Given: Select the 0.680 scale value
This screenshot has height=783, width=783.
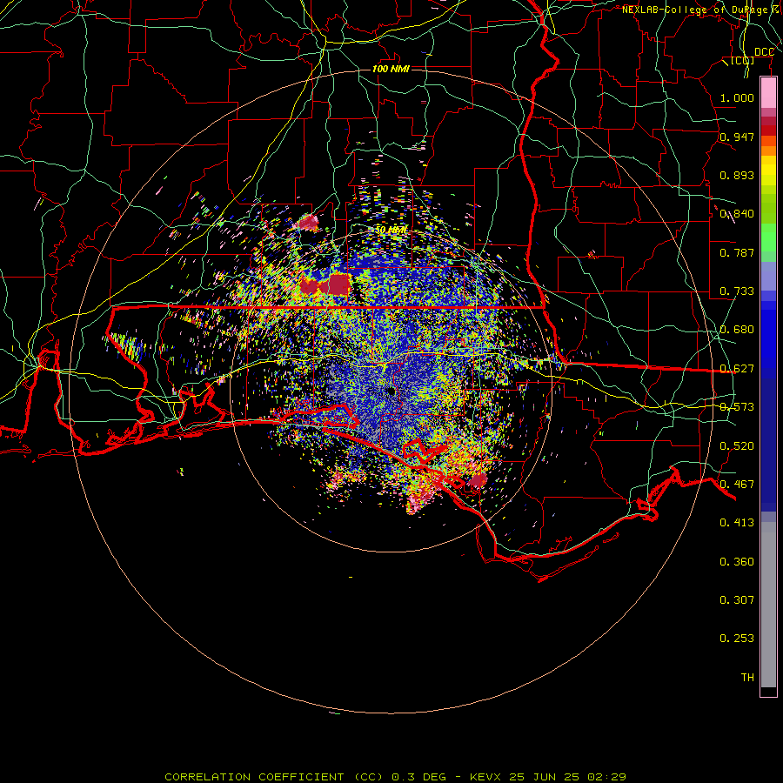Looking at the screenshot, I should coord(737,330).
